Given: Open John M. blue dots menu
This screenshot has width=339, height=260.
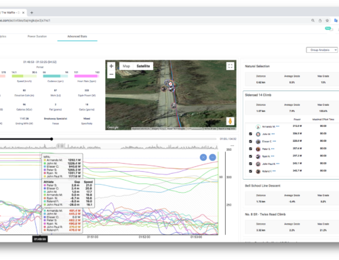Looking at the screenshot, I should tap(273, 134).
